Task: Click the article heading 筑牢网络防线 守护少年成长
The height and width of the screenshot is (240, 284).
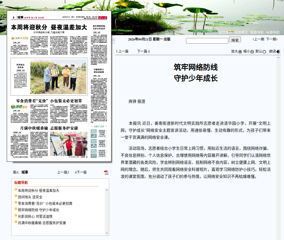Action: (x=196, y=73)
